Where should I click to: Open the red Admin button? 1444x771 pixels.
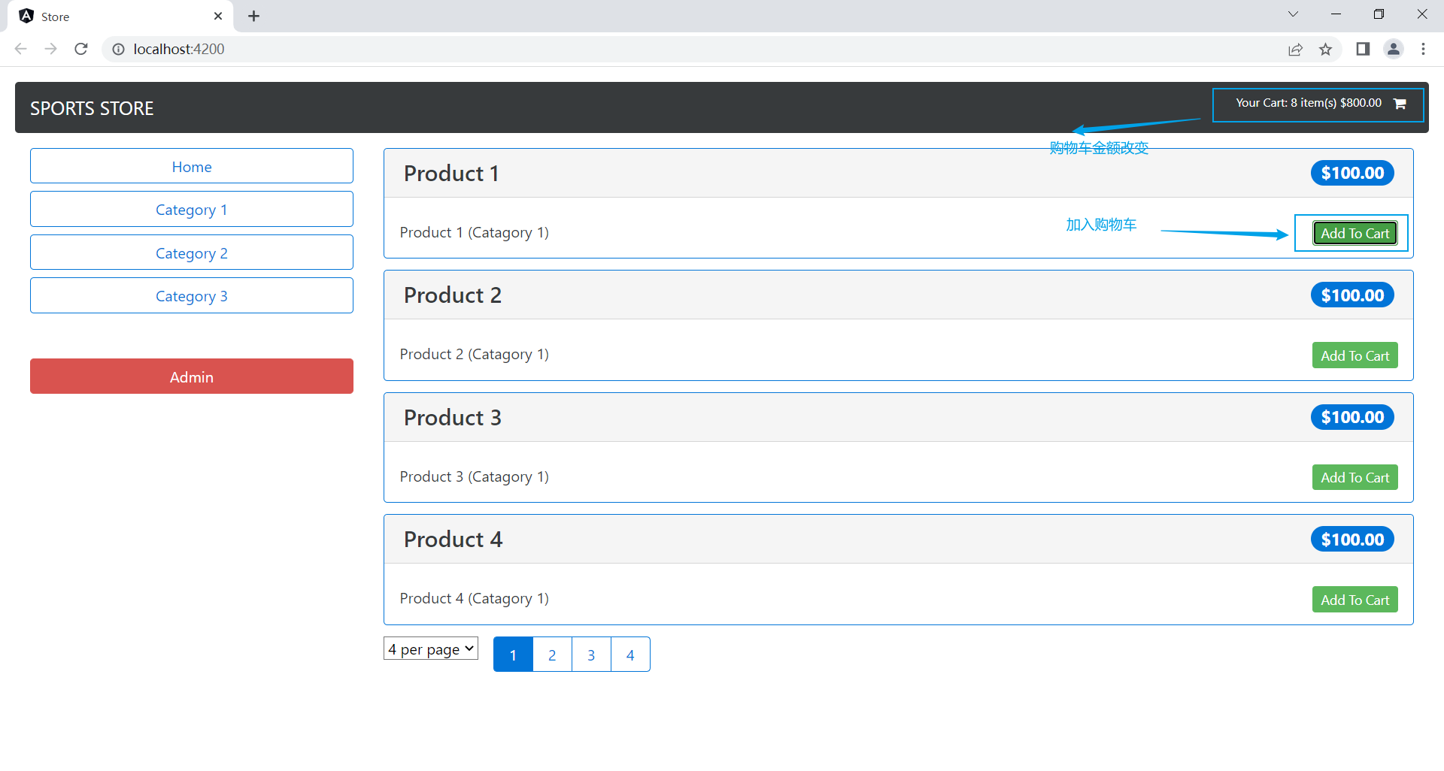pyautogui.click(x=192, y=376)
